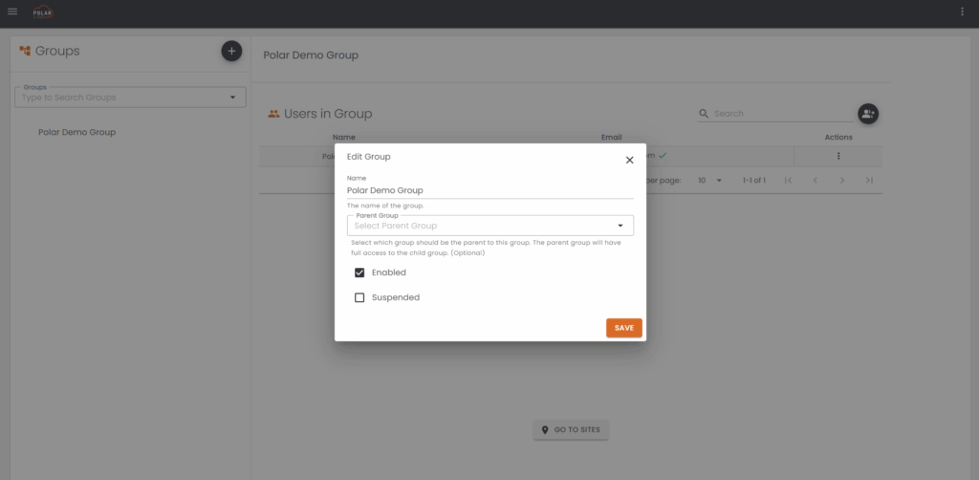Click the add users to group icon
Viewport: 979px width, 480px height.
coord(867,114)
